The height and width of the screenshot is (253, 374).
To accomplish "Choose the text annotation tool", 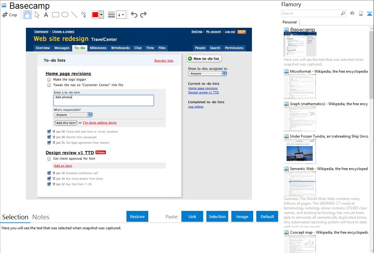I will [x=46, y=15].
